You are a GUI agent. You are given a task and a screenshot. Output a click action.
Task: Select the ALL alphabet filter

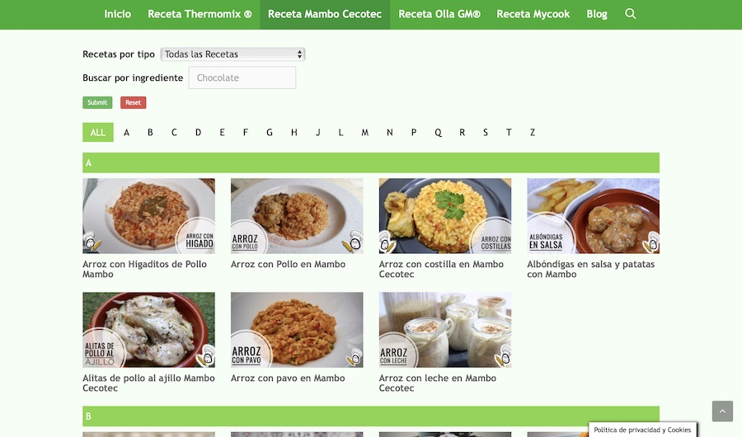[98, 133]
